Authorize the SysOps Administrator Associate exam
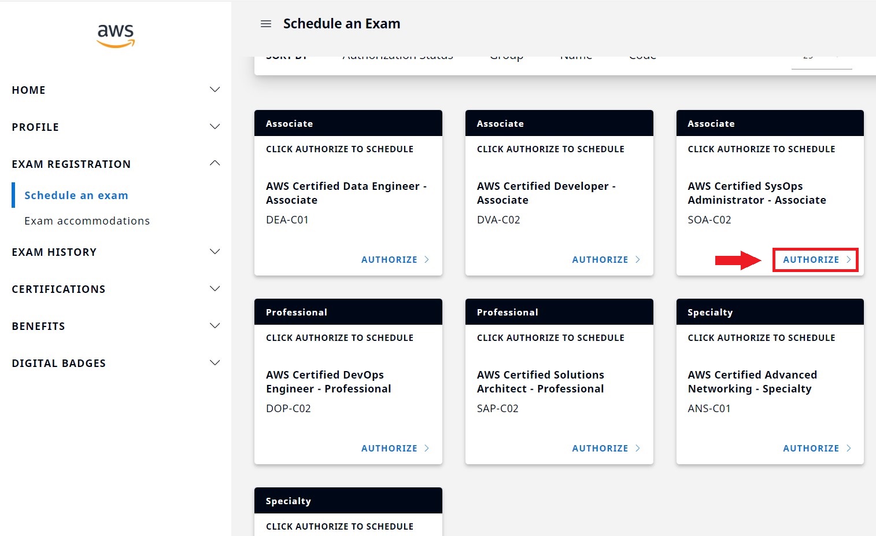The height and width of the screenshot is (536, 876). click(816, 260)
